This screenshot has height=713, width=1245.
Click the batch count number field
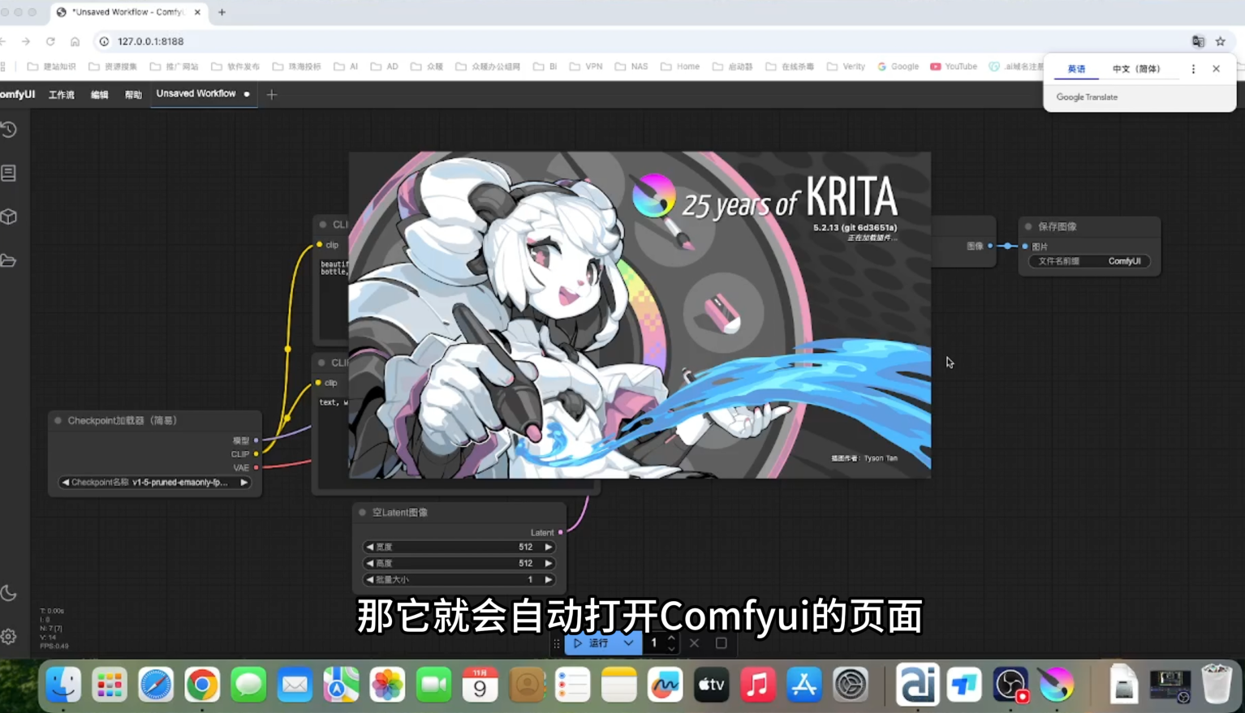tap(654, 643)
